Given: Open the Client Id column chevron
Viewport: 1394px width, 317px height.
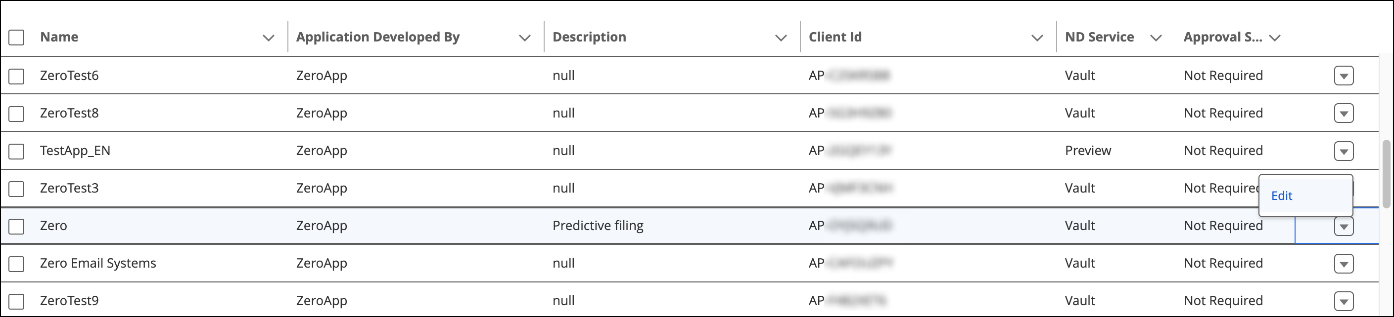Looking at the screenshot, I should tap(1037, 38).
